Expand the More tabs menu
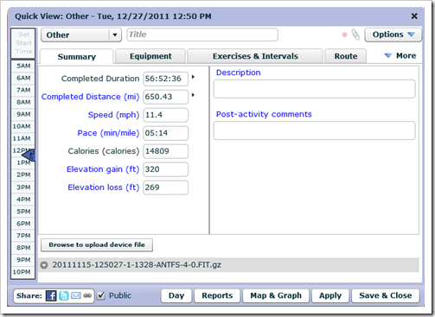Screen dimensions: 435x317 [400, 55]
